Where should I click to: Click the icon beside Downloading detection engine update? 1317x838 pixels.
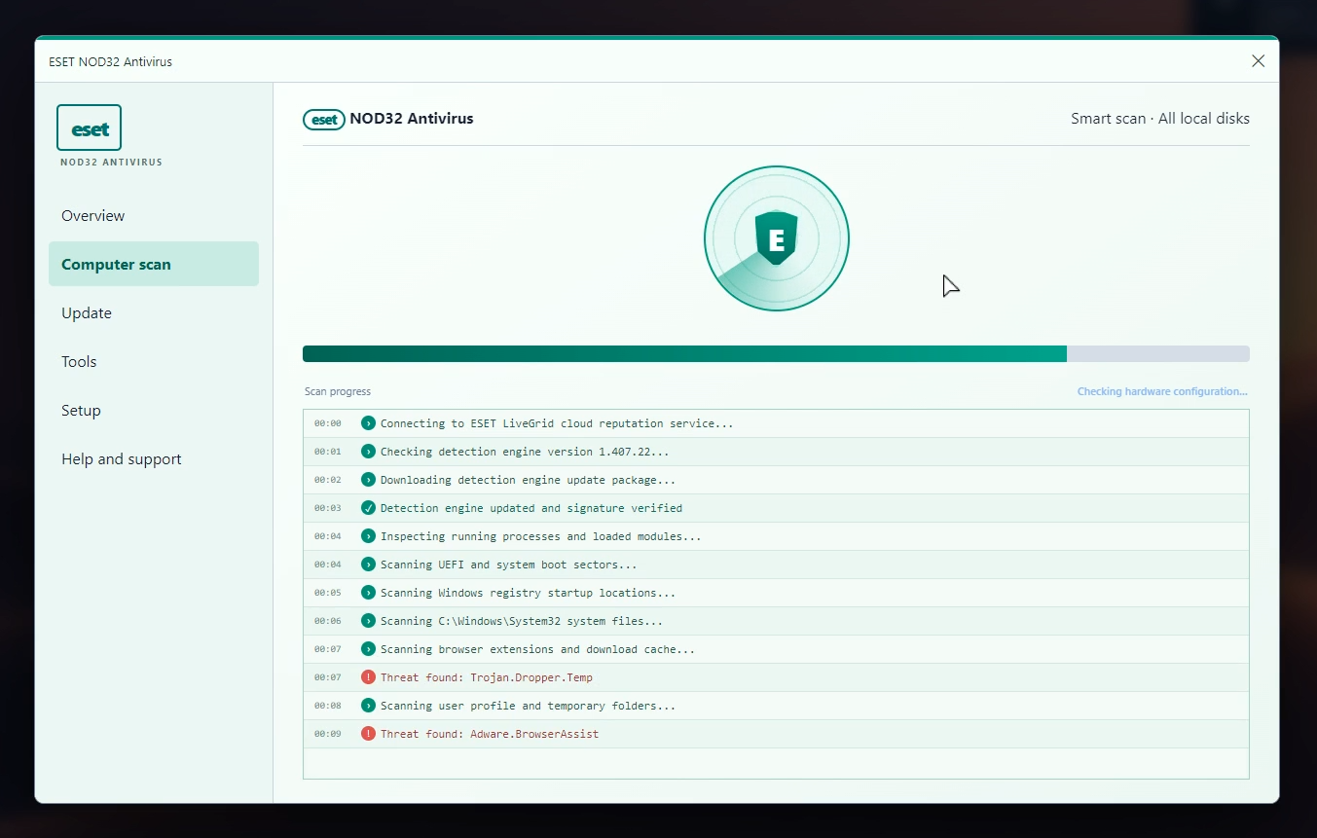(x=368, y=480)
